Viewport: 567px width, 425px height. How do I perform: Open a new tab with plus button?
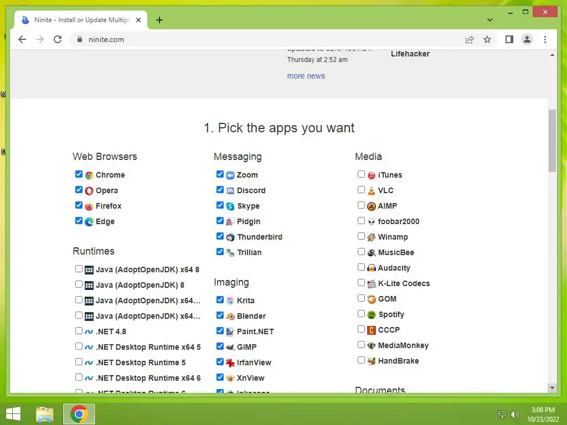coord(159,20)
